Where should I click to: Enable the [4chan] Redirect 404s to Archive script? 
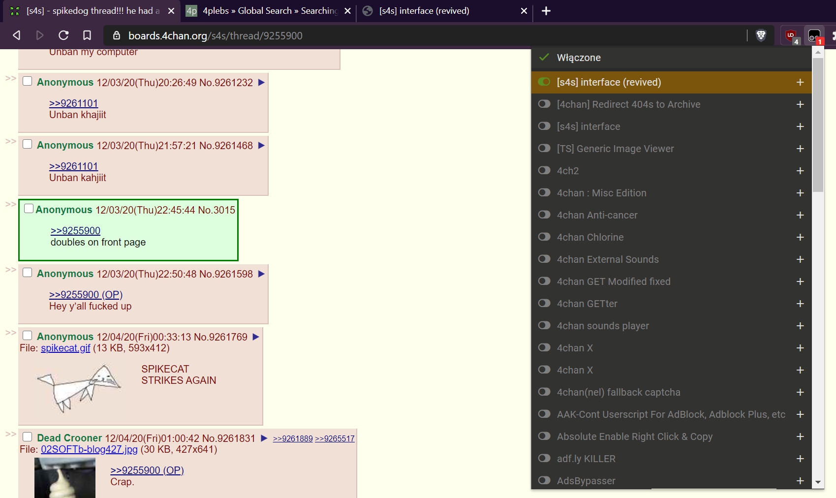coord(544,104)
